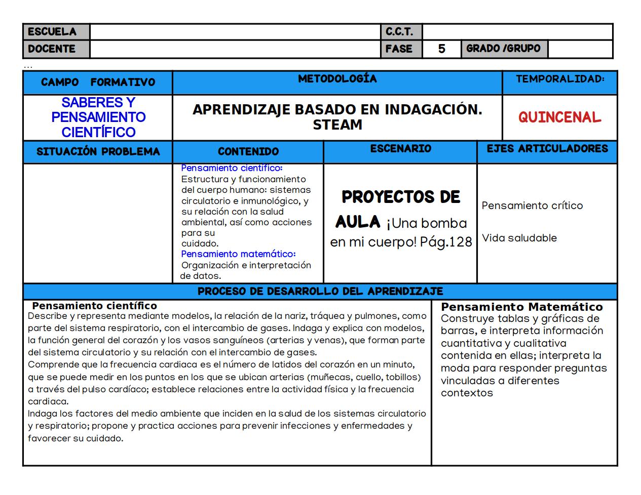Click bold 'Pensamiento Matemático' subheading

(522, 307)
